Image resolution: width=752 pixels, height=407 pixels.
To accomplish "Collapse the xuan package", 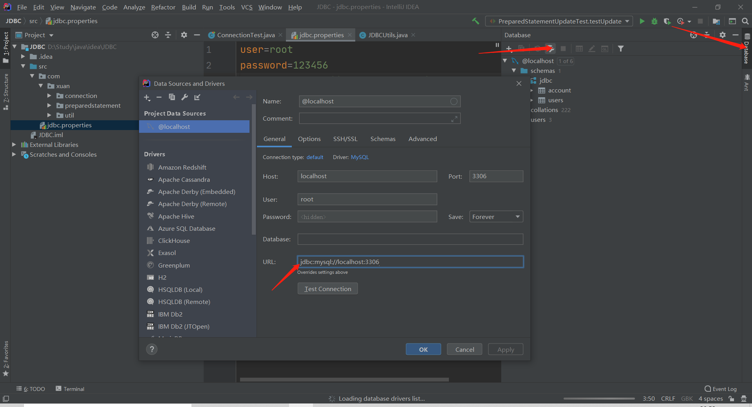I will point(41,86).
